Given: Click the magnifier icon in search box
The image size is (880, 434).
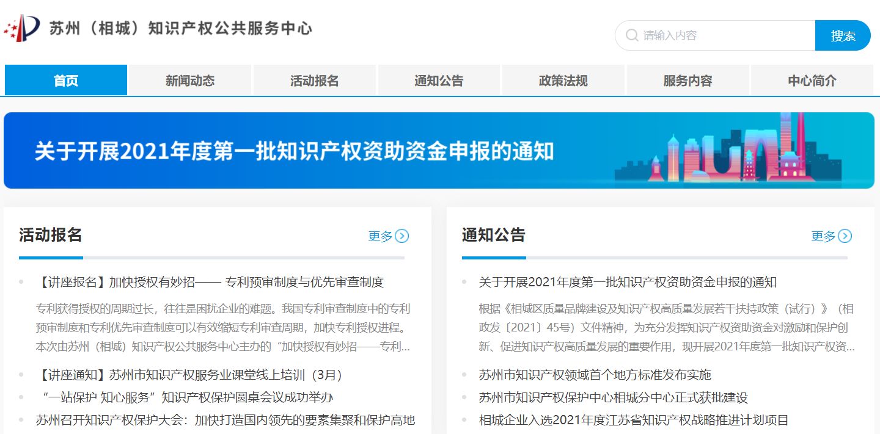Looking at the screenshot, I should pos(632,35).
